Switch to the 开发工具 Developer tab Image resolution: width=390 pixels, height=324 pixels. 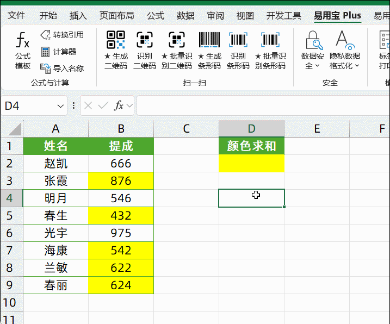pyautogui.click(x=284, y=15)
